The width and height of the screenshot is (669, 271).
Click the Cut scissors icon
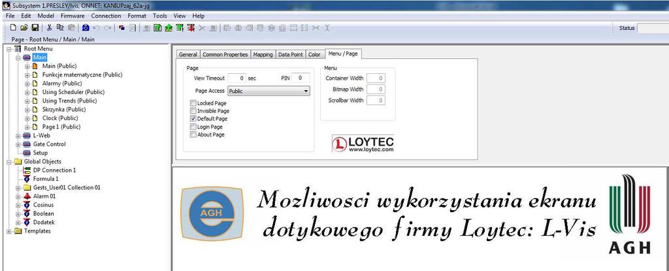(x=50, y=27)
